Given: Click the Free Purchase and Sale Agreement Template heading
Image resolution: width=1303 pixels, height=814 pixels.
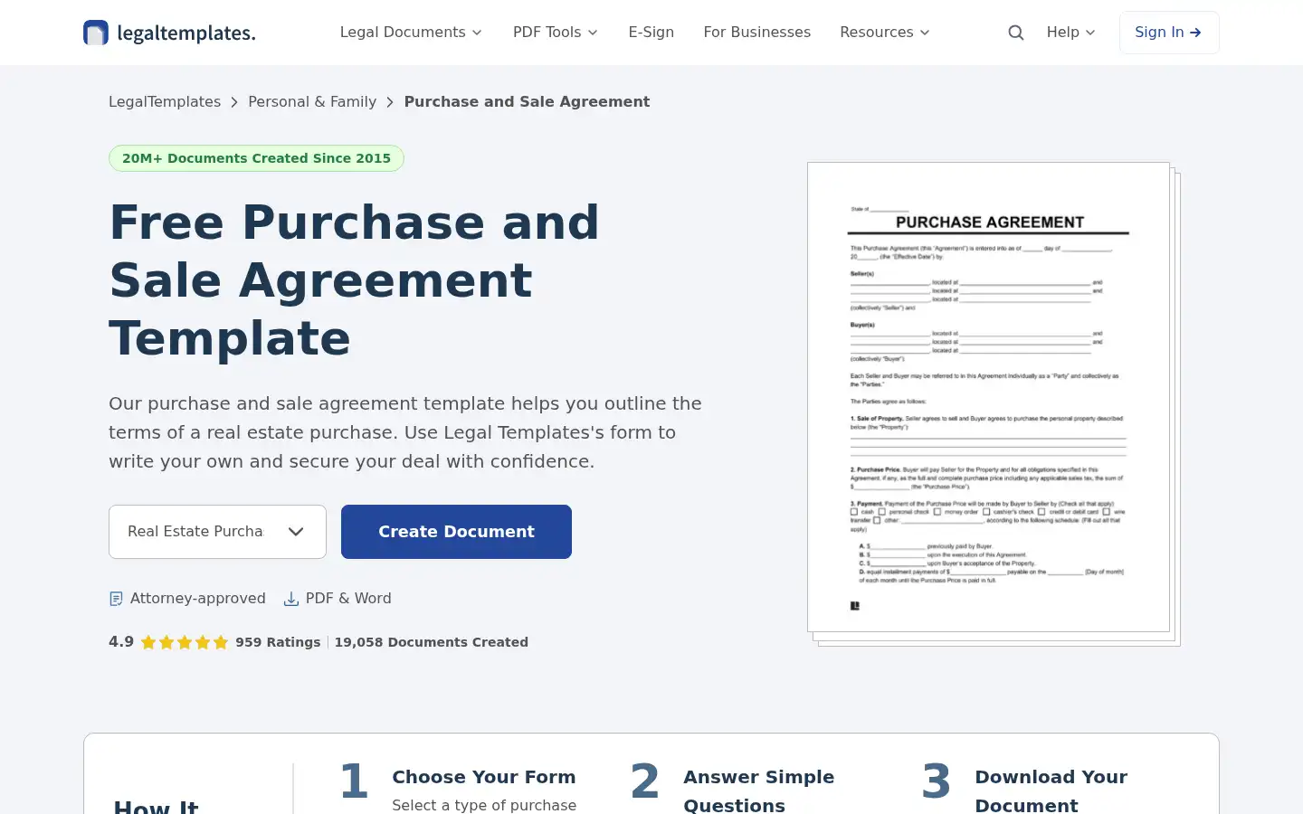Looking at the screenshot, I should (x=354, y=280).
